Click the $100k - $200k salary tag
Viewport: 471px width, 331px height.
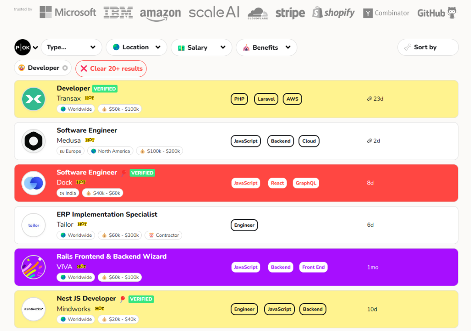click(x=160, y=151)
